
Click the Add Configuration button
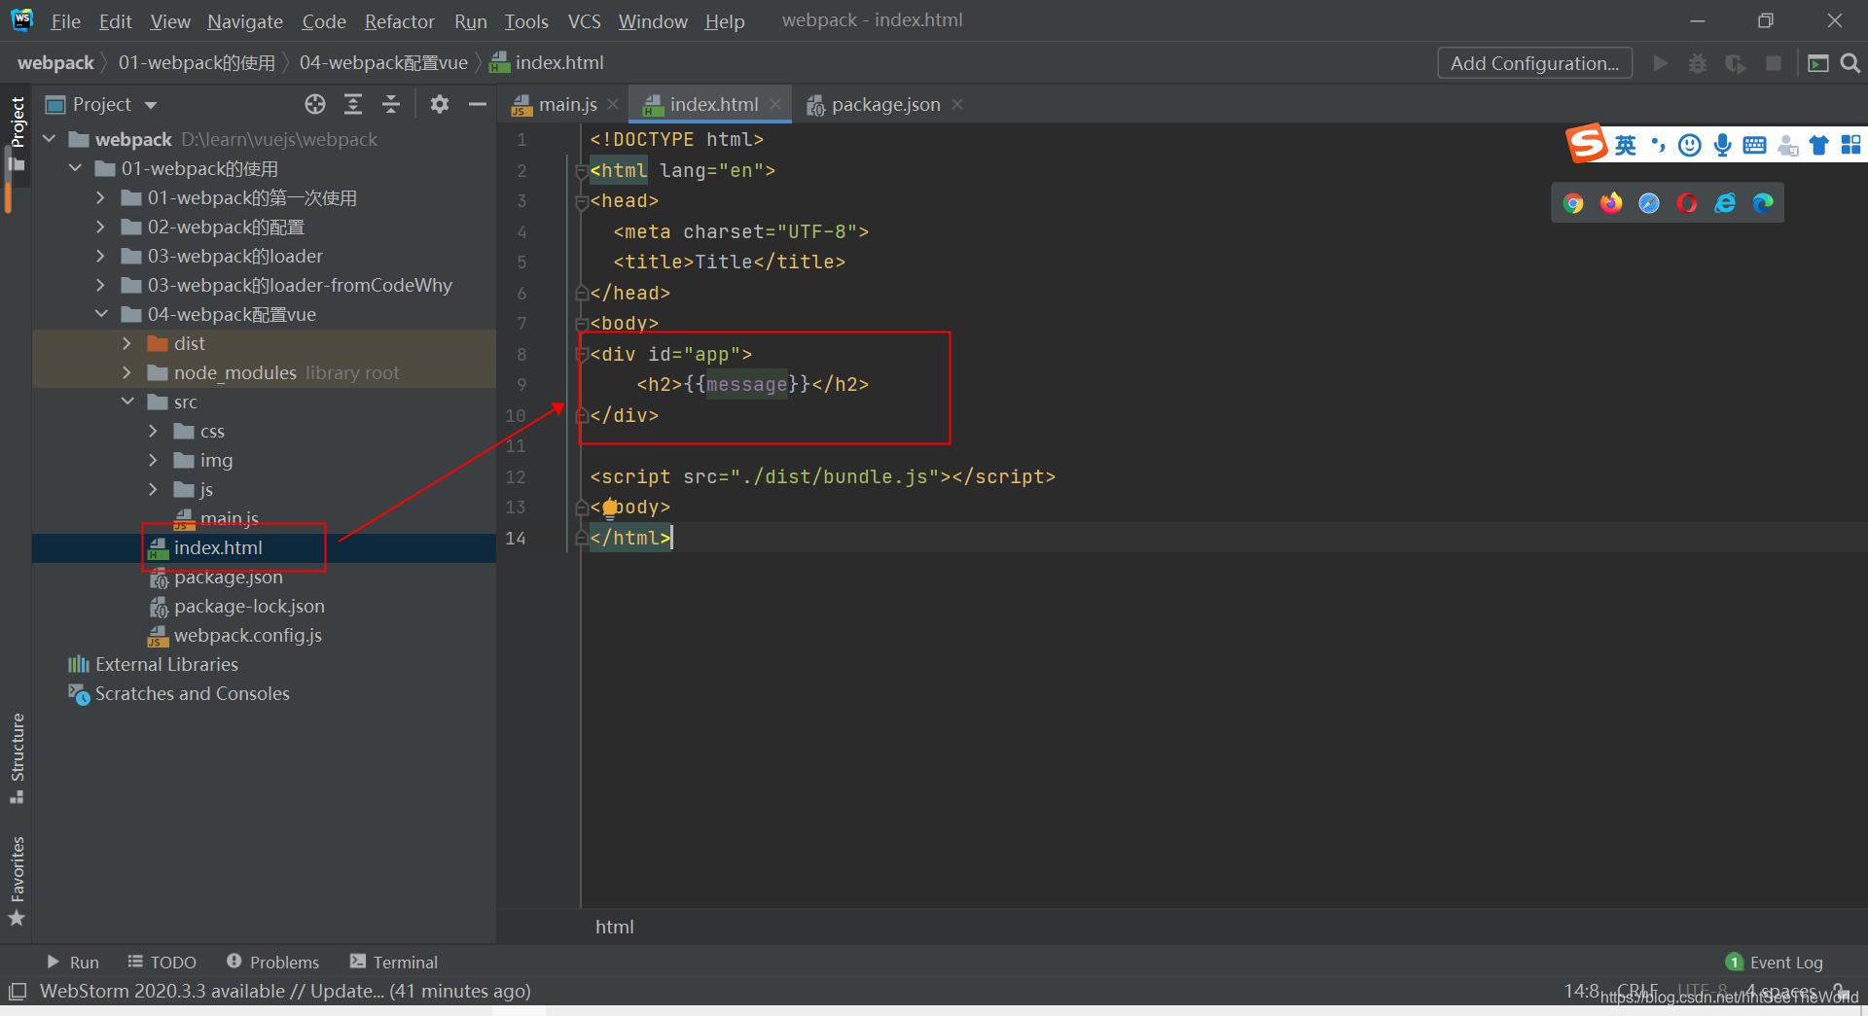click(1534, 63)
